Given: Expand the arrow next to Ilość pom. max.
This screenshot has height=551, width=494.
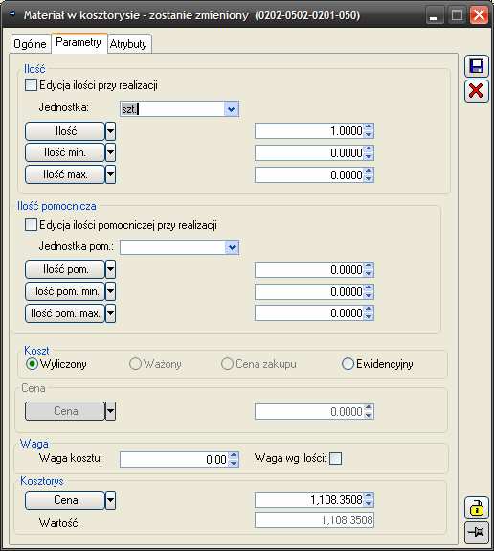Looking at the screenshot, I should tap(111, 313).
